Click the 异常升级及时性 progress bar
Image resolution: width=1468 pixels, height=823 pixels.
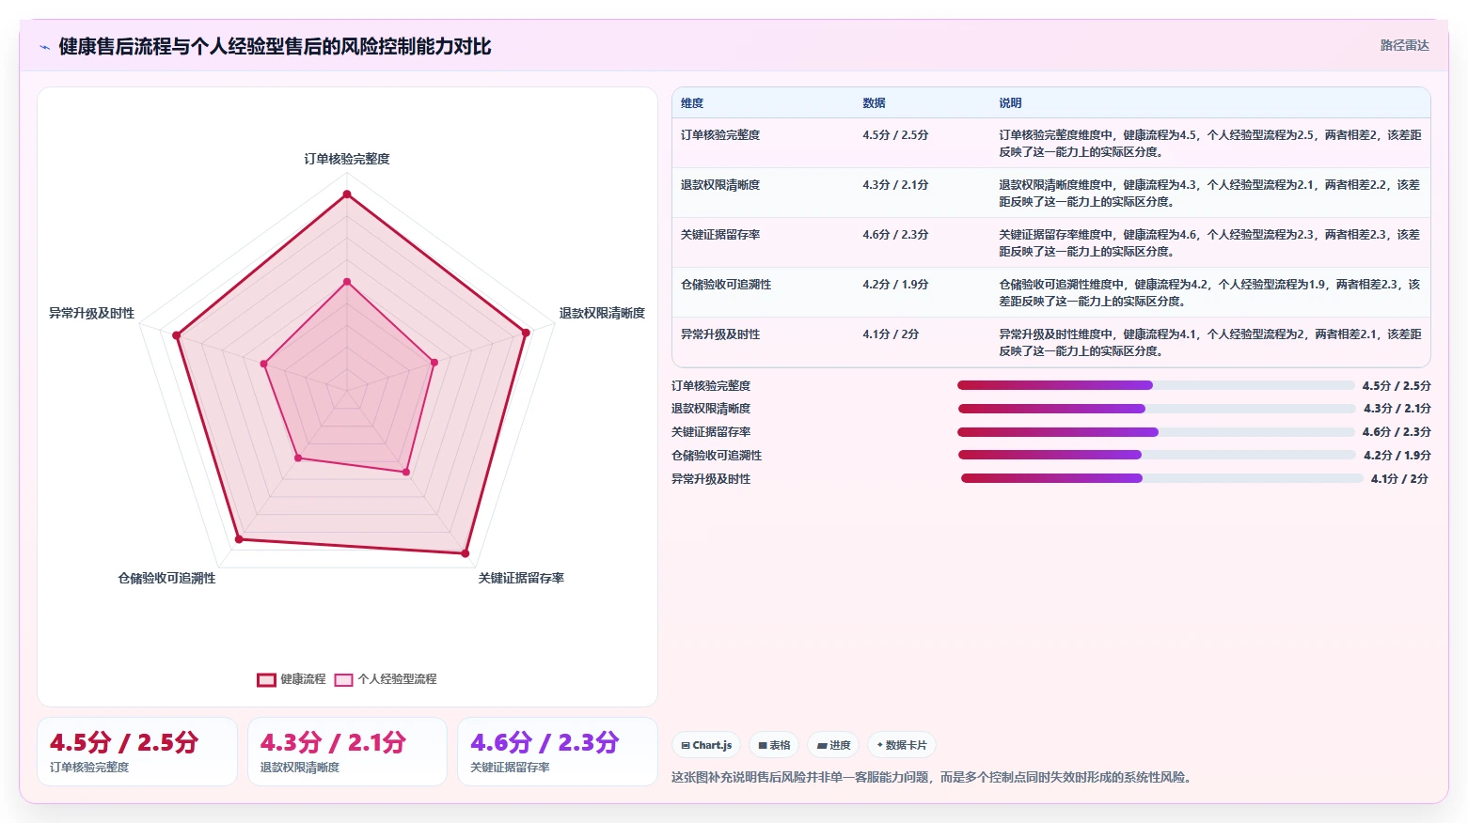[1161, 478]
